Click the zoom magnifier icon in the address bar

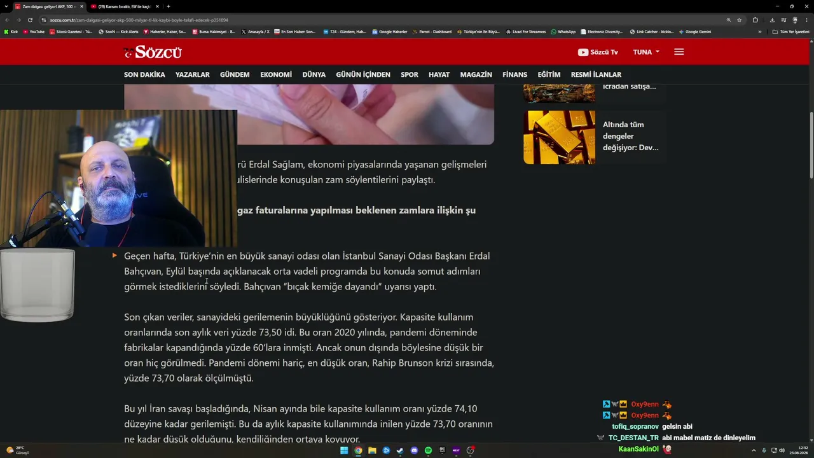point(729,20)
